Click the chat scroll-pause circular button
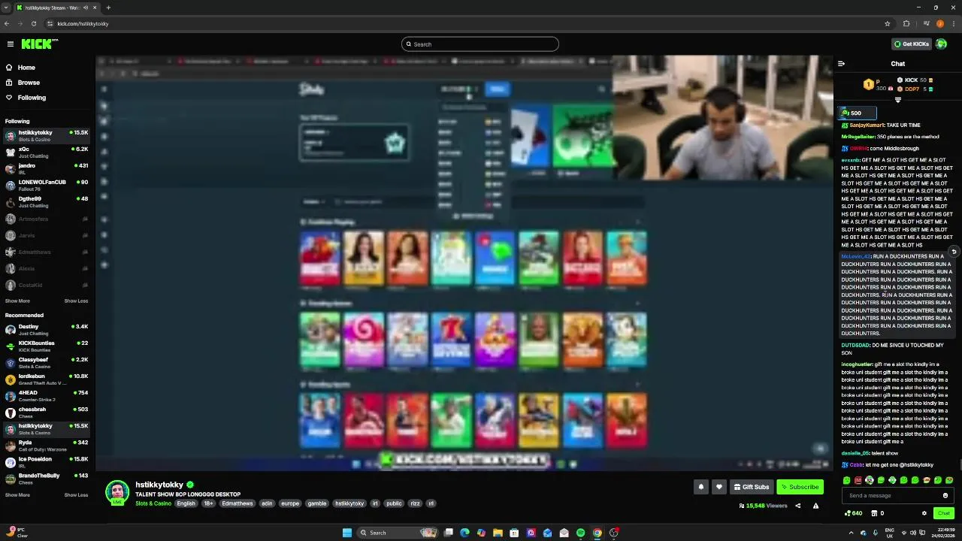This screenshot has height=541, width=962. tap(953, 252)
